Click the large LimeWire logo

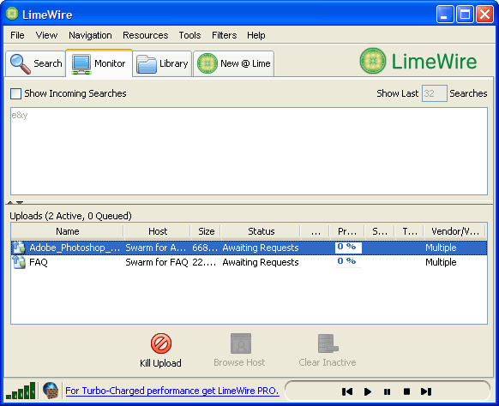418,61
